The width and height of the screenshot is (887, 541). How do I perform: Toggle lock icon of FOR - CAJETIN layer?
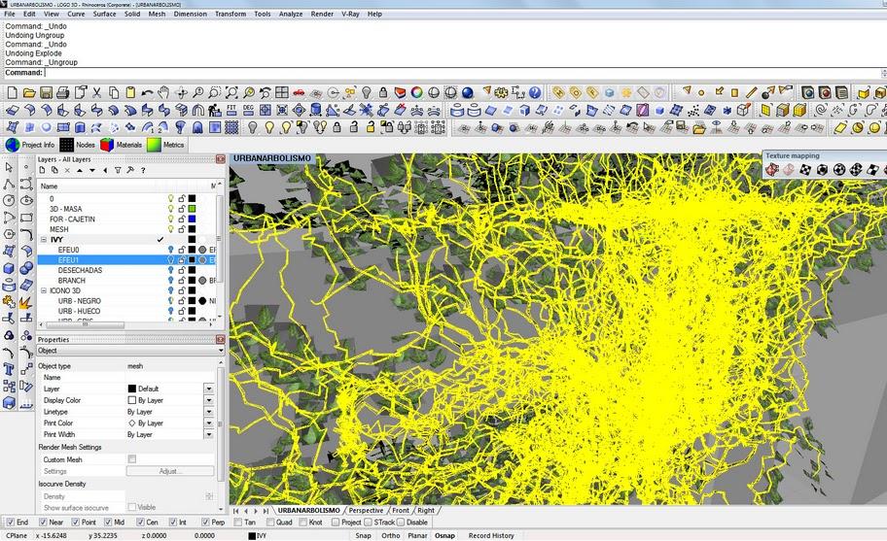182,220
